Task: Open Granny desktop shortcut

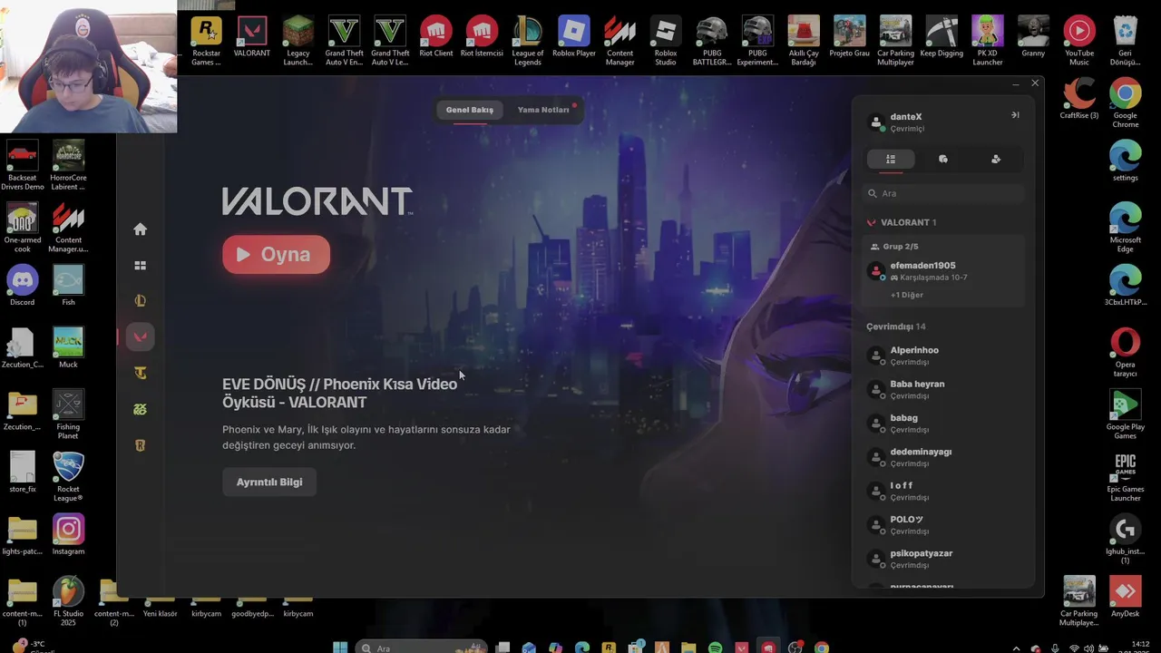Action: pyautogui.click(x=1033, y=36)
